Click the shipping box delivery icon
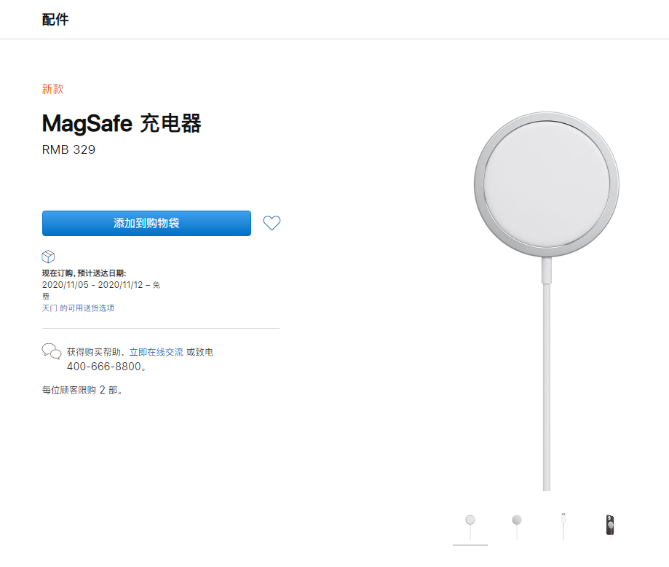Screen dimensions: 669x567 (x=48, y=257)
